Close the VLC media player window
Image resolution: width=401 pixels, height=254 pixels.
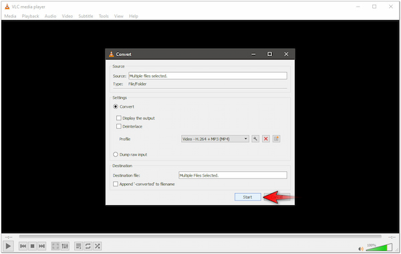click(391, 7)
